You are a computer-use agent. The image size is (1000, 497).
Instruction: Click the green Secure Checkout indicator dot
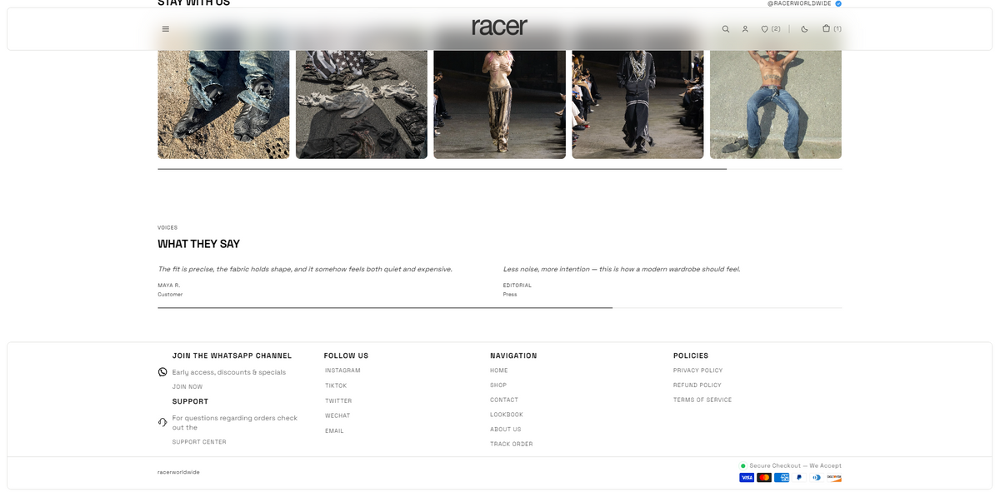tap(743, 466)
